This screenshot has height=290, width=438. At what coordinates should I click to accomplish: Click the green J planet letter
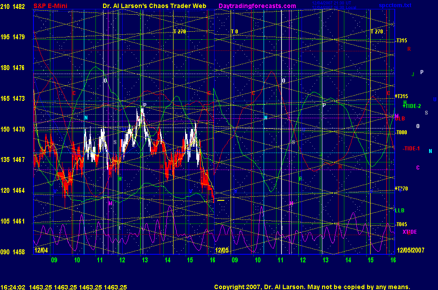click(413, 75)
